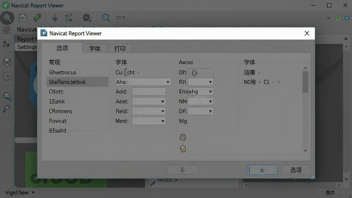
Task: Click the four-squares grid sidebar icon
Action: tap(7, 30)
